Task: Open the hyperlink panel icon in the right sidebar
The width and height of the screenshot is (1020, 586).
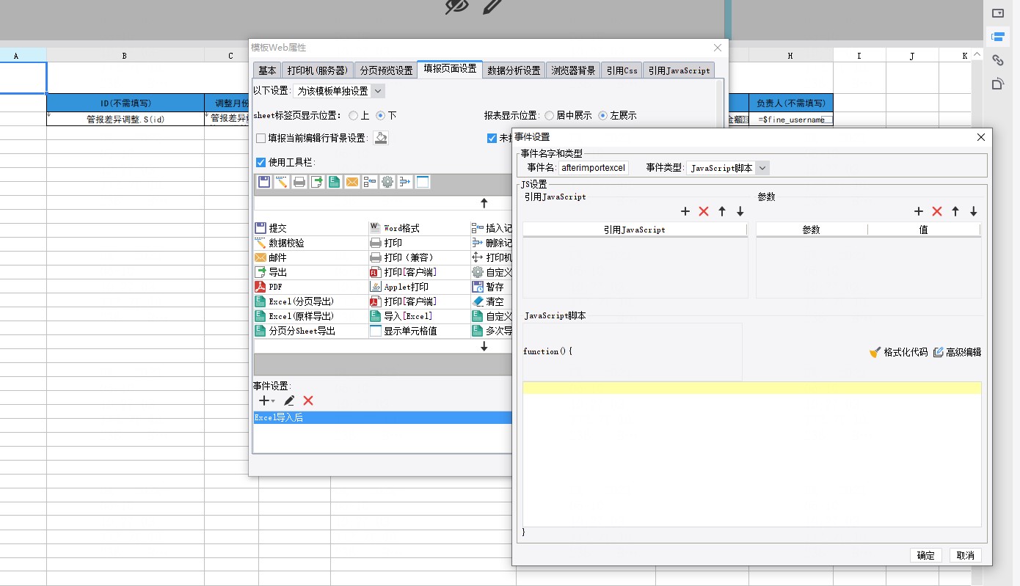Action: point(997,60)
